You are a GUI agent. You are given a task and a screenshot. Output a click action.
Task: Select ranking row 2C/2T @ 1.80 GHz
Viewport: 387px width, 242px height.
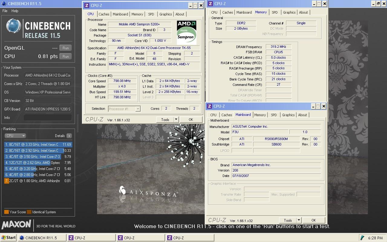point(38,181)
